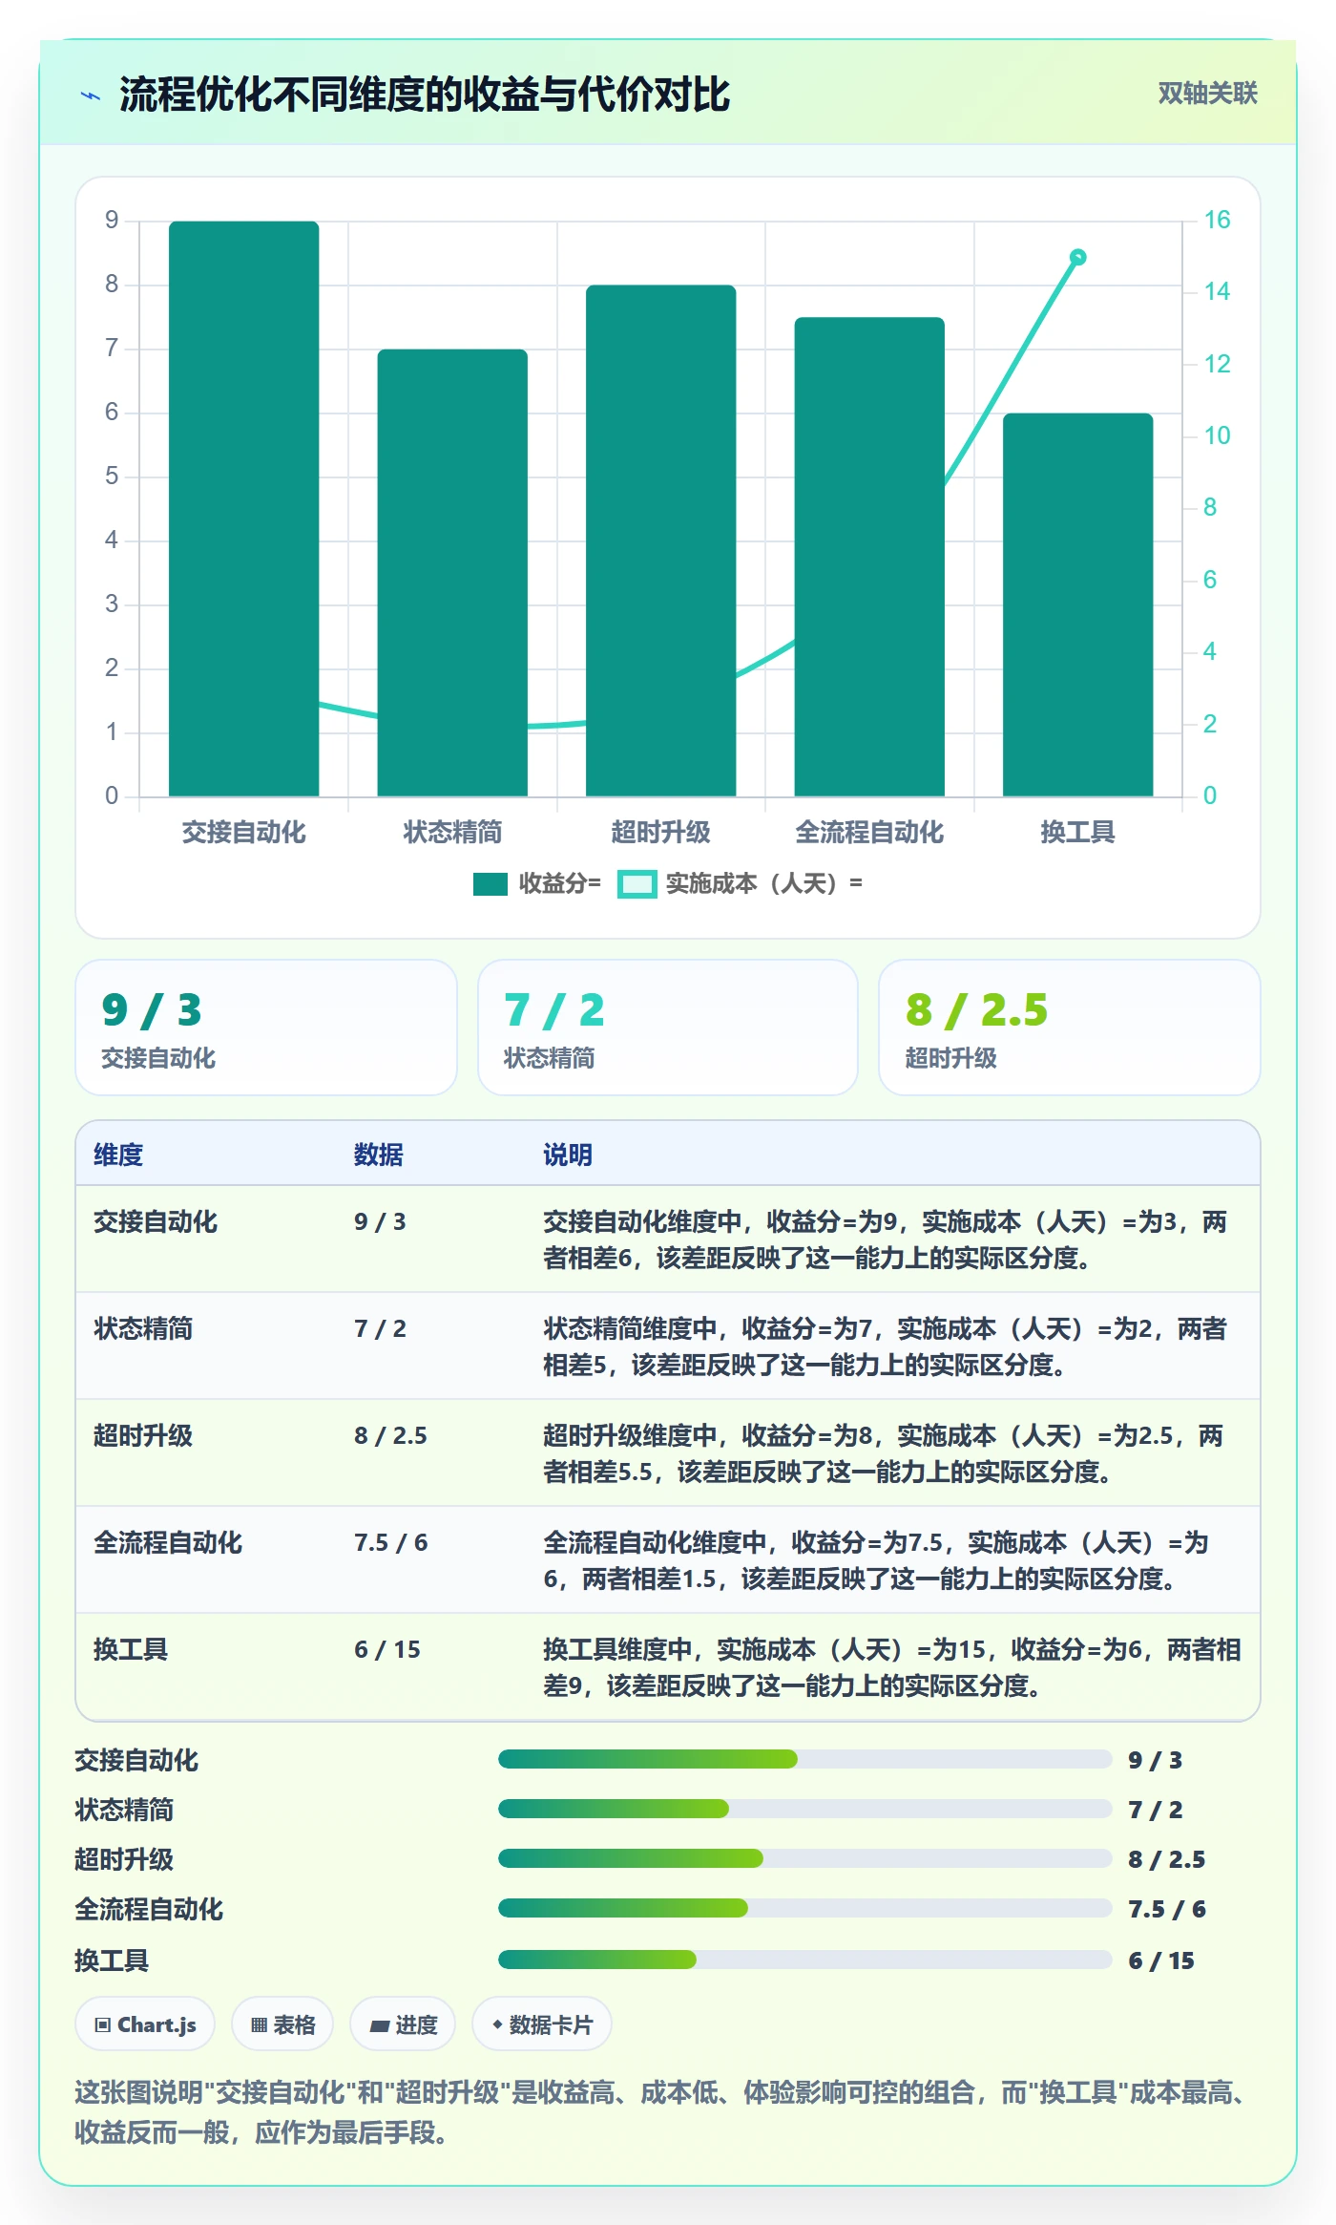Click the 换工具 bar in the chart

(1077, 604)
